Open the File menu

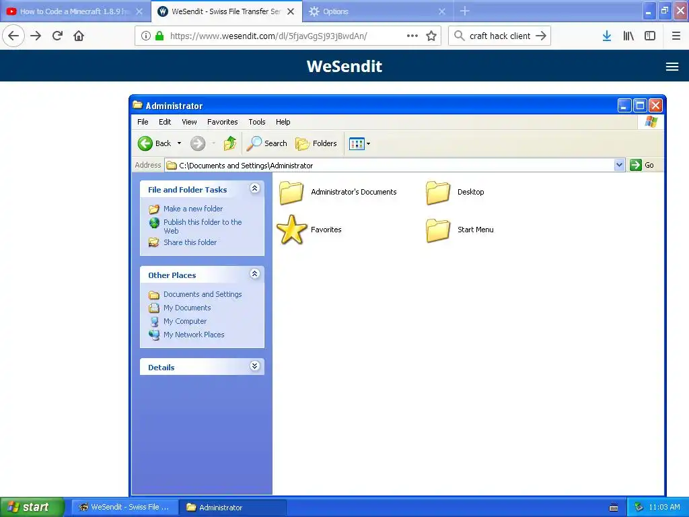click(143, 122)
